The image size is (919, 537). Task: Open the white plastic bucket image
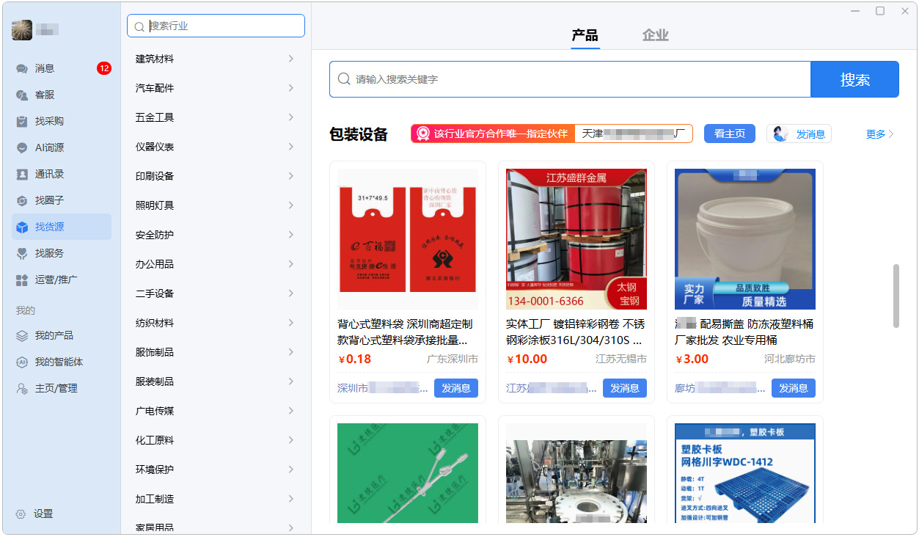745,239
